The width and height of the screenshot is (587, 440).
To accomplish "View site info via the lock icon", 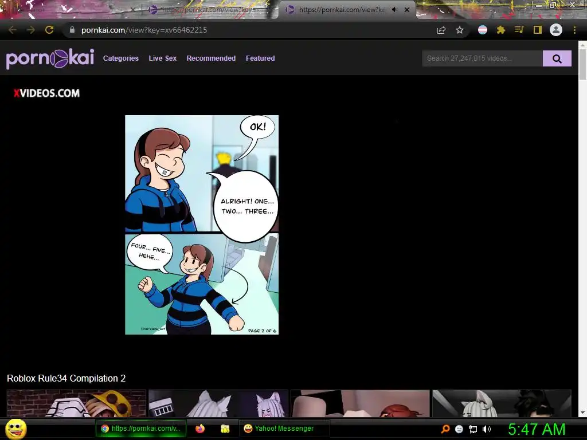I will (72, 30).
